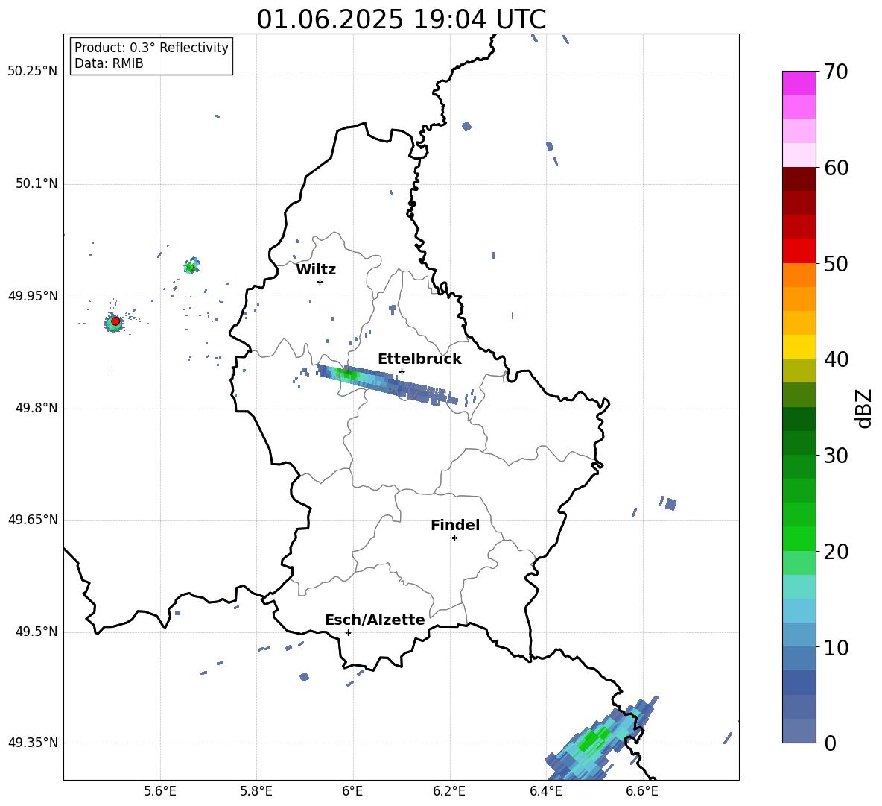Image resolution: width=882 pixels, height=806 pixels.
Task: Click the green echo core near Ettelbruck
Action: (x=348, y=374)
